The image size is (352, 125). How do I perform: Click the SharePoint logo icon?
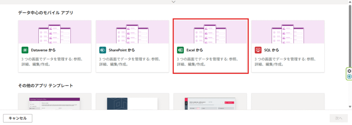tap(102, 50)
